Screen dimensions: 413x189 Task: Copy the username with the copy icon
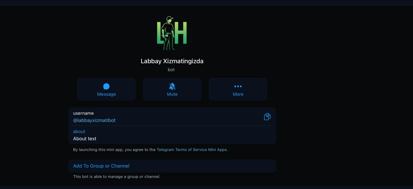coord(267,117)
